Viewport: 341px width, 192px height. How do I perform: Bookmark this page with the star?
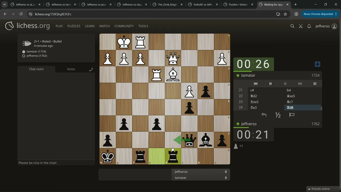[x=285, y=14]
